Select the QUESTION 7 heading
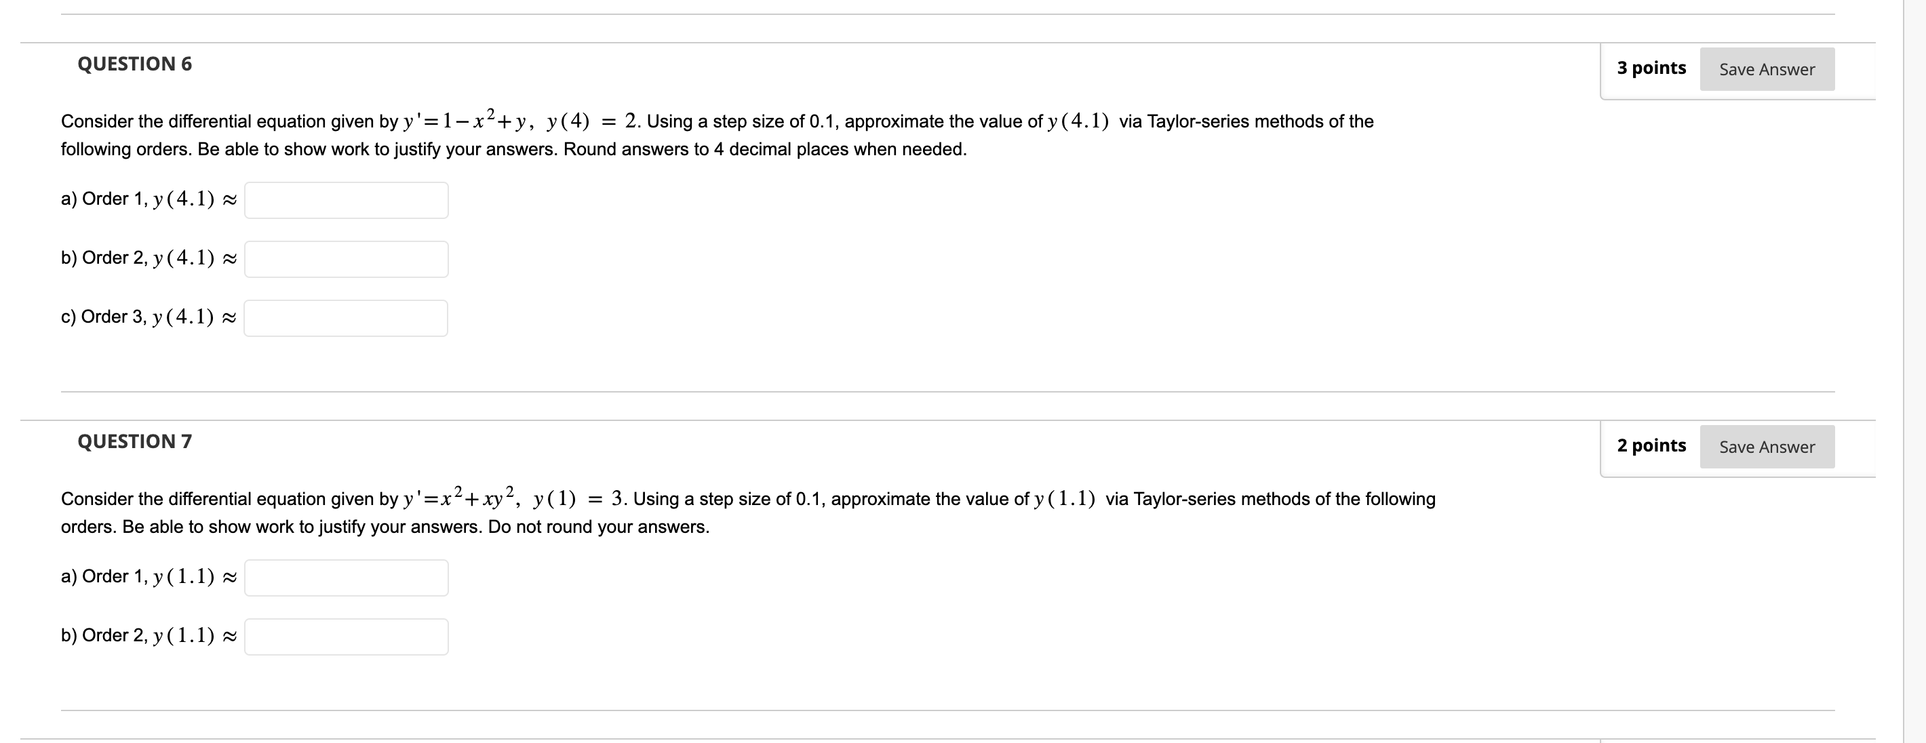This screenshot has width=1926, height=743. tap(134, 442)
